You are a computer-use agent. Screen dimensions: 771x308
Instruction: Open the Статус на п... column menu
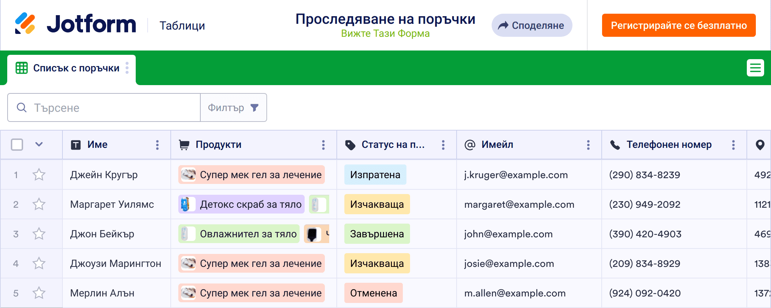coord(443,145)
